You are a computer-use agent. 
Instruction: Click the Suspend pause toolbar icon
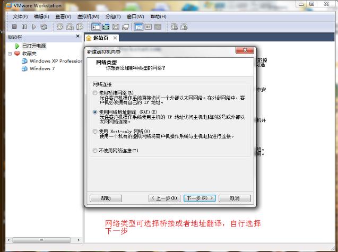pyautogui.click(x=24, y=27)
